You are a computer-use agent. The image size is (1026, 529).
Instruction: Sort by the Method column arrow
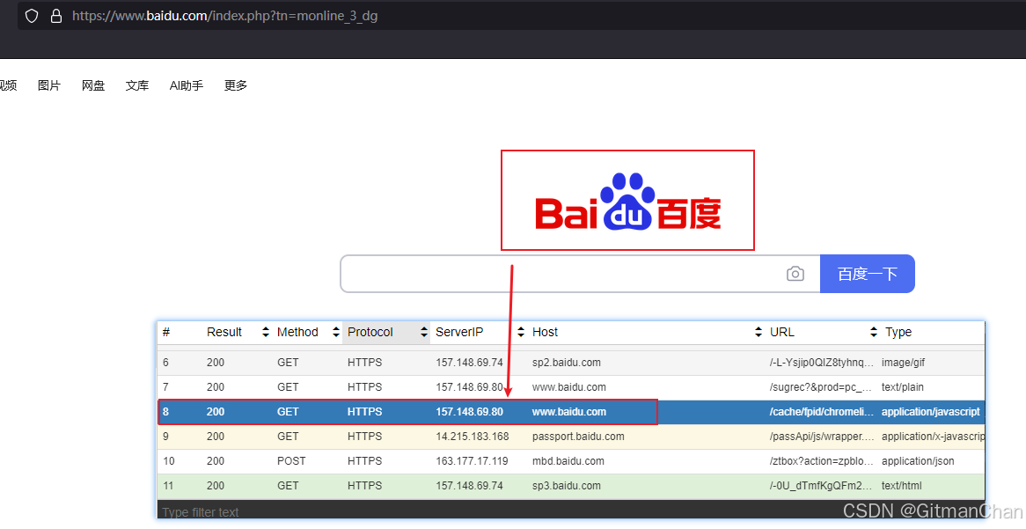[335, 332]
